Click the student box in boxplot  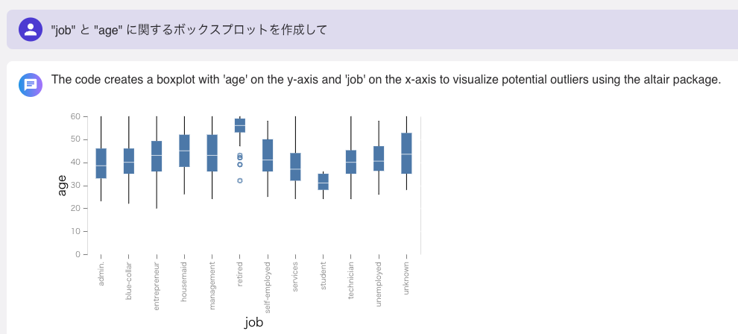click(324, 182)
